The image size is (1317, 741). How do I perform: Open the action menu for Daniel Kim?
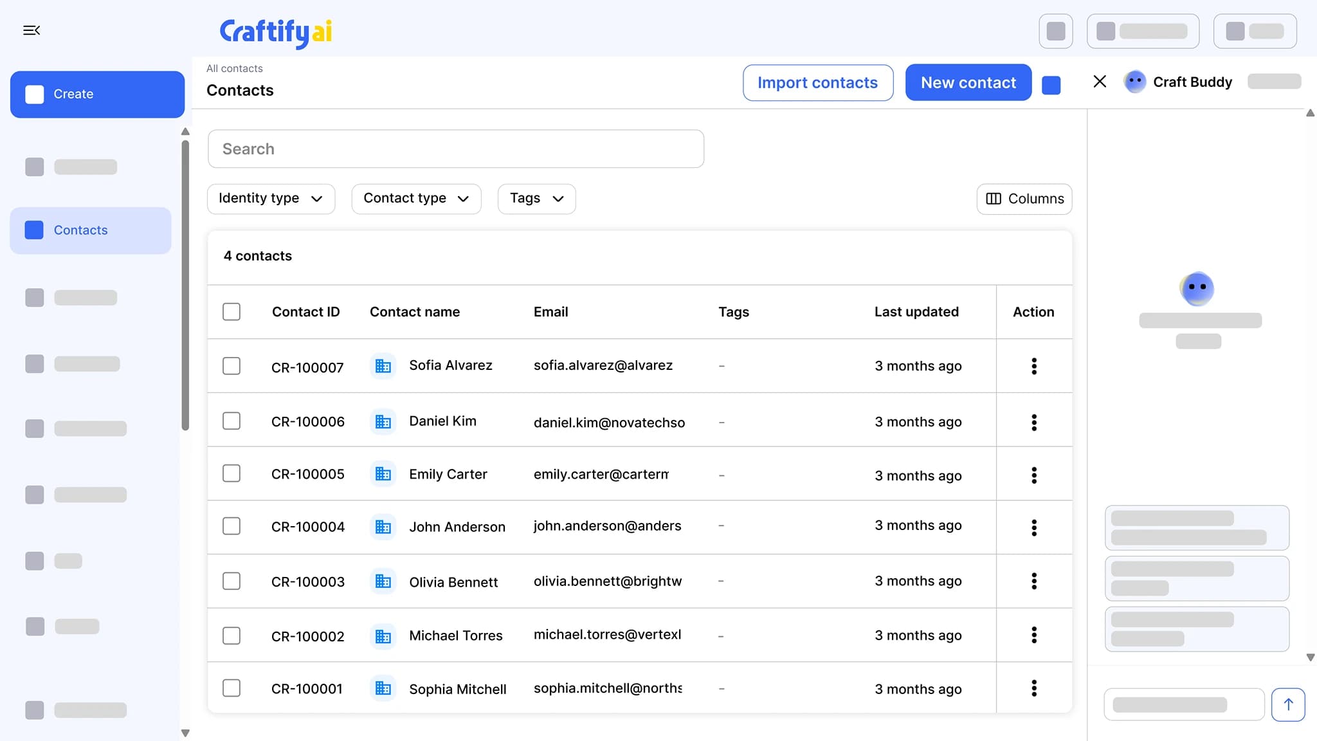tap(1034, 422)
